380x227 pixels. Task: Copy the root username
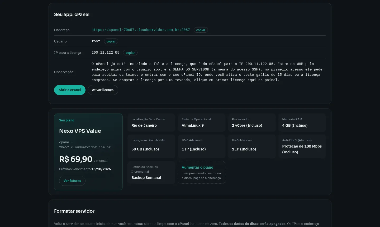tap(111, 41)
